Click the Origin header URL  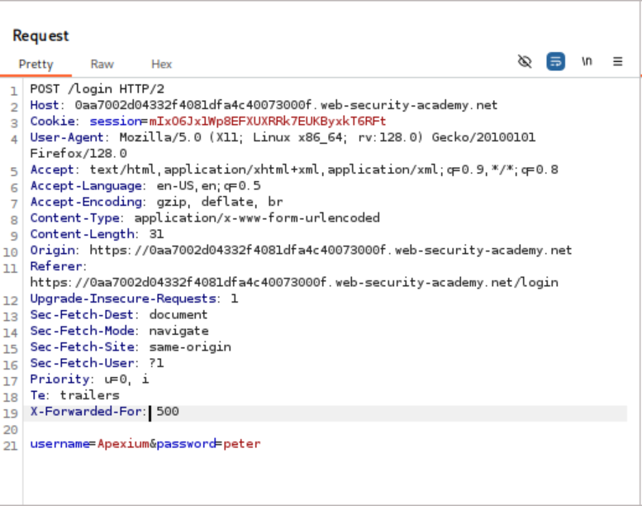point(330,251)
